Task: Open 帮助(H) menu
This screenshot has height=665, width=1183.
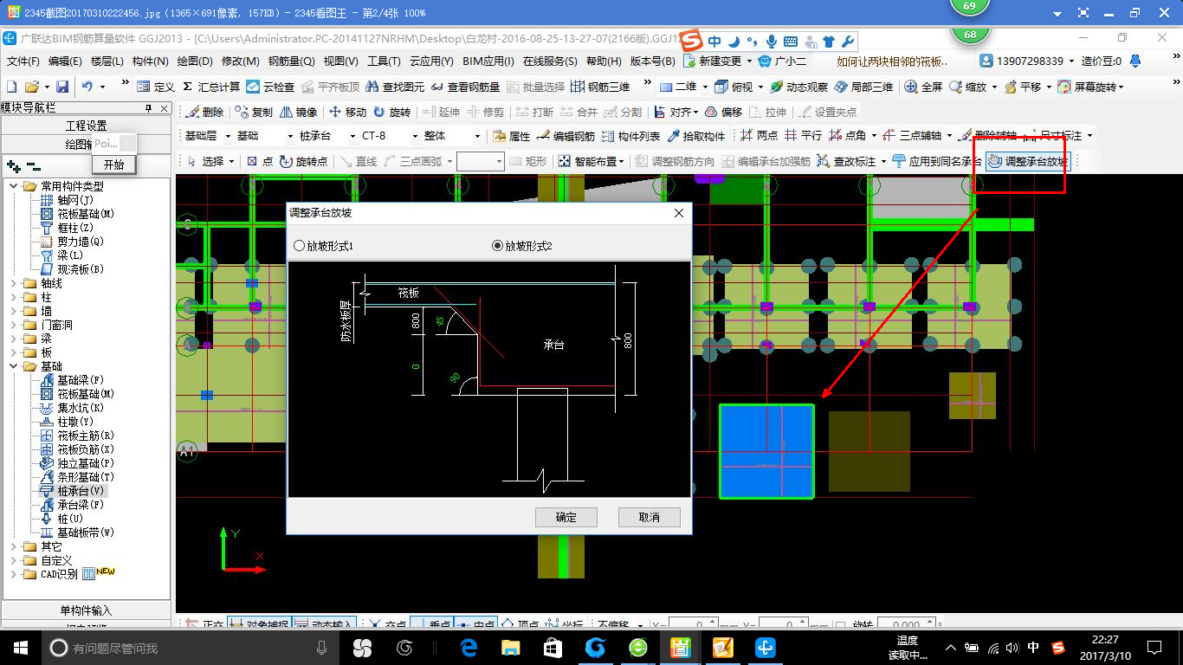Action: 604,61
